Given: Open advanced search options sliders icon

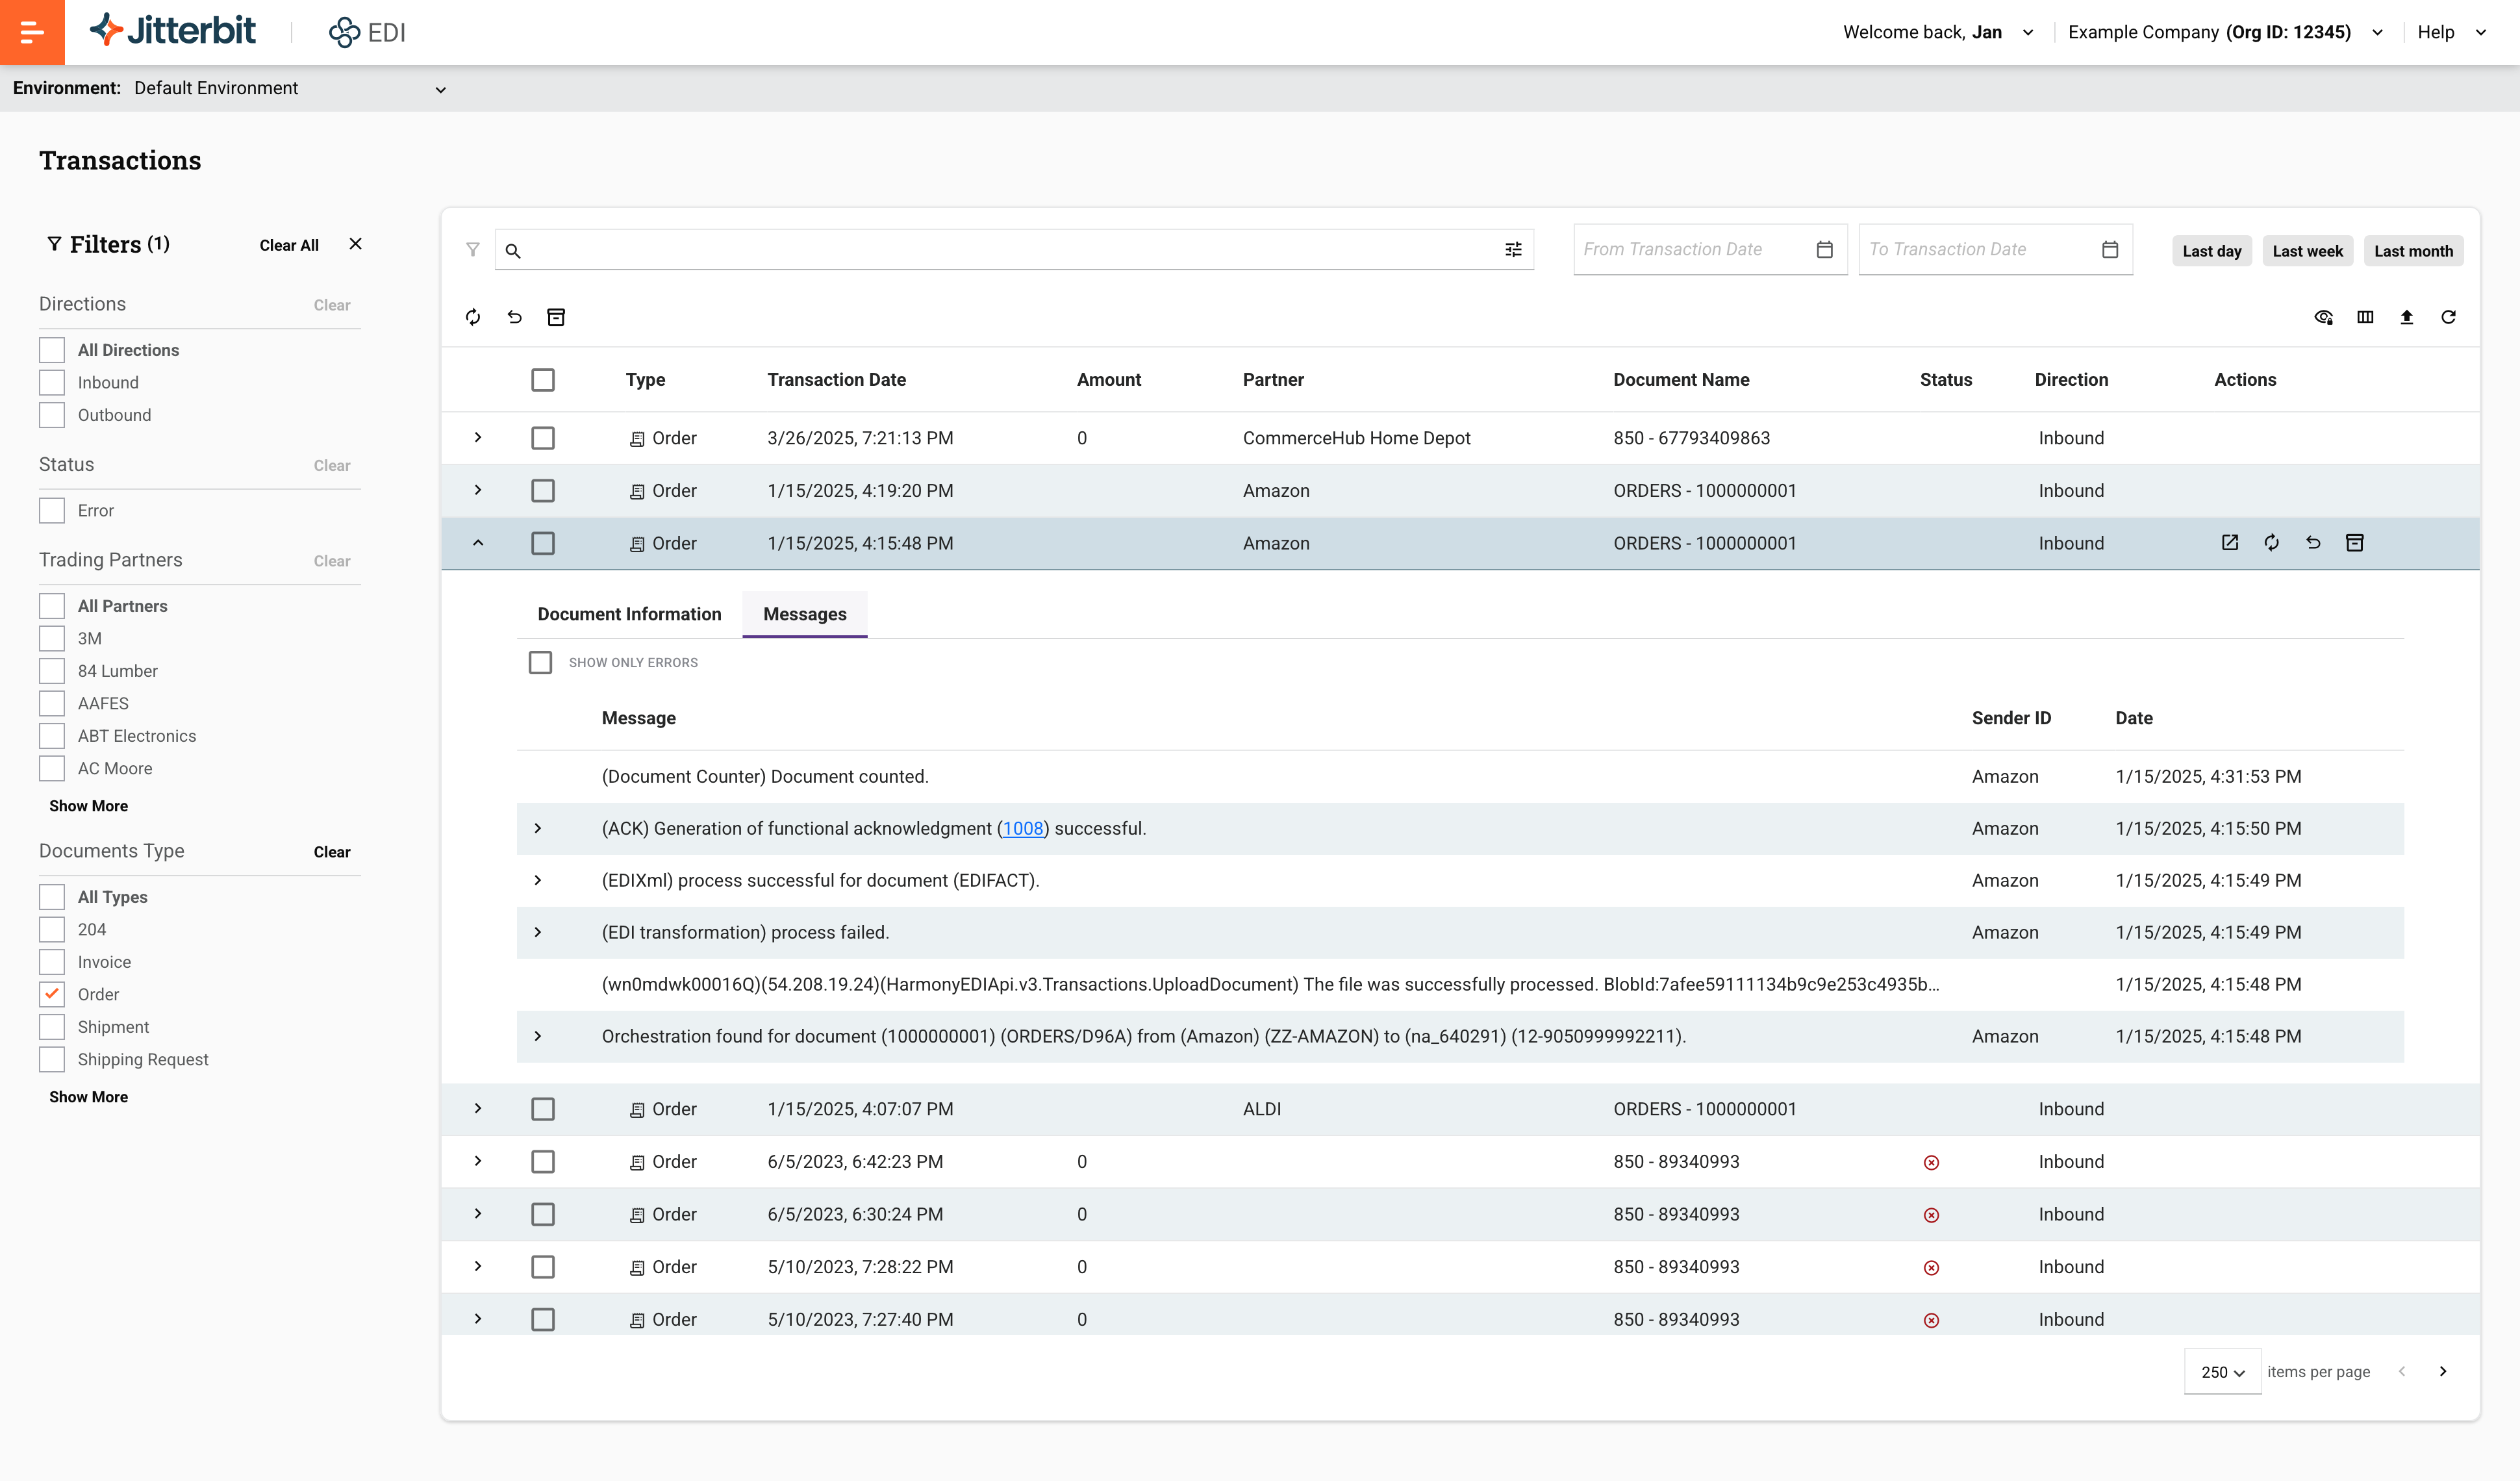Looking at the screenshot, I should [x=1513, y=250].
